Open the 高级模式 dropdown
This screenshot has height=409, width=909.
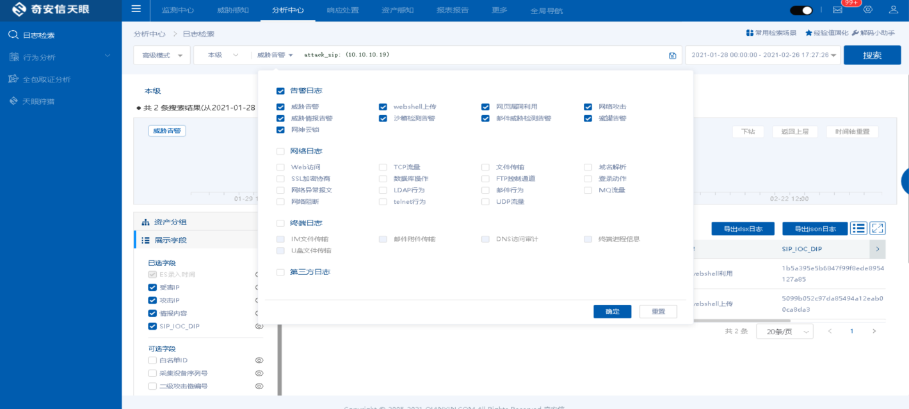click(x=161, y=56)
